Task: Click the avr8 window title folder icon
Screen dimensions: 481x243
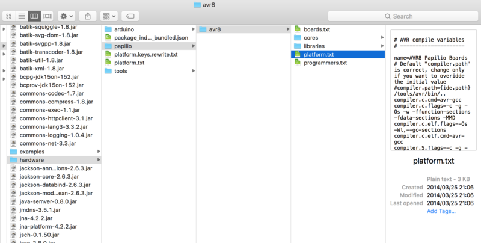Action: point(197,5)
